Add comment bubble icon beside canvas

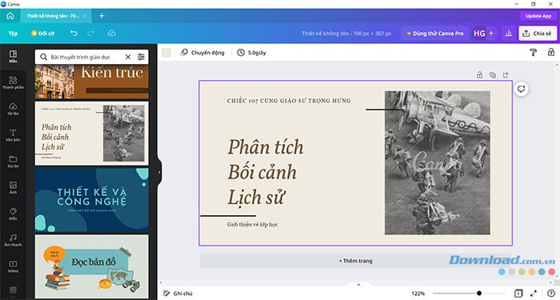click(521, 89)
